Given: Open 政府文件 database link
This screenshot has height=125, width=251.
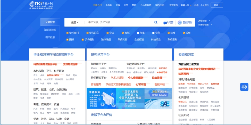Looking at the screenshot, I should coord(122,39).
